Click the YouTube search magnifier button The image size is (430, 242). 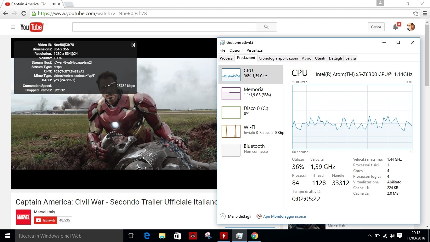pos(266,27)
